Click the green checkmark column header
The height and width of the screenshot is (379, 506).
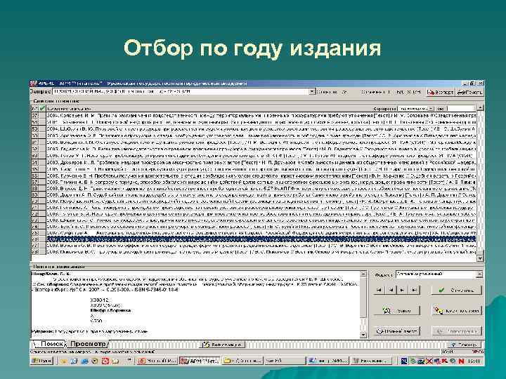(x=42, y=109)
